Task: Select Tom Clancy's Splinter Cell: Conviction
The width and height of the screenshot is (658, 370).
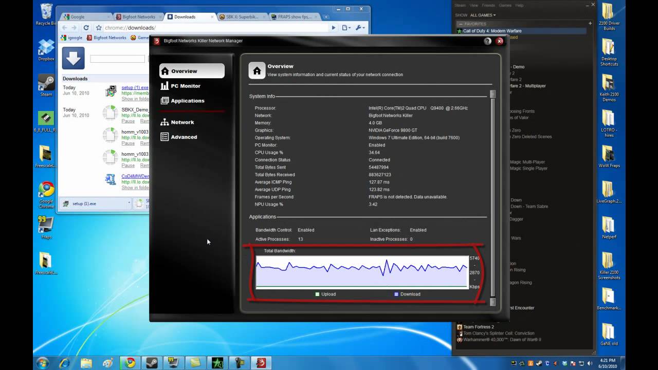Action: 499,333
